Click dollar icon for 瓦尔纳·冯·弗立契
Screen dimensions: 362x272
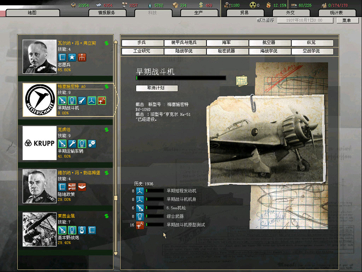pyautogui.click(x=106, y=43)
